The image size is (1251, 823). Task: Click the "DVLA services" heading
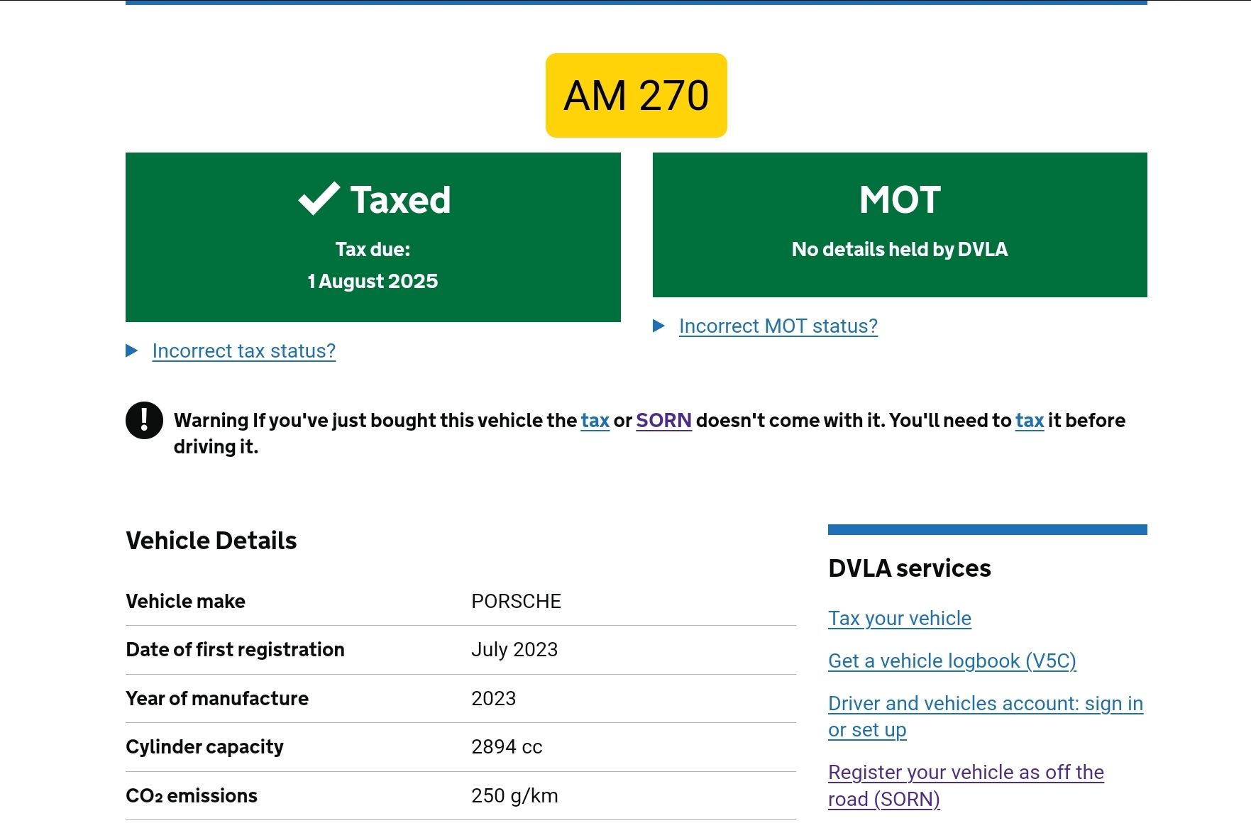pos(909,568)
